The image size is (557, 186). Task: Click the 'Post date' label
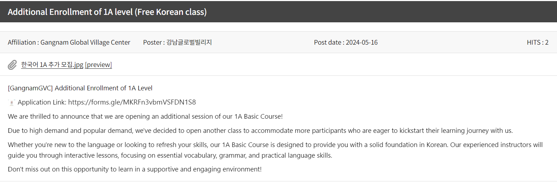[328, 43]
